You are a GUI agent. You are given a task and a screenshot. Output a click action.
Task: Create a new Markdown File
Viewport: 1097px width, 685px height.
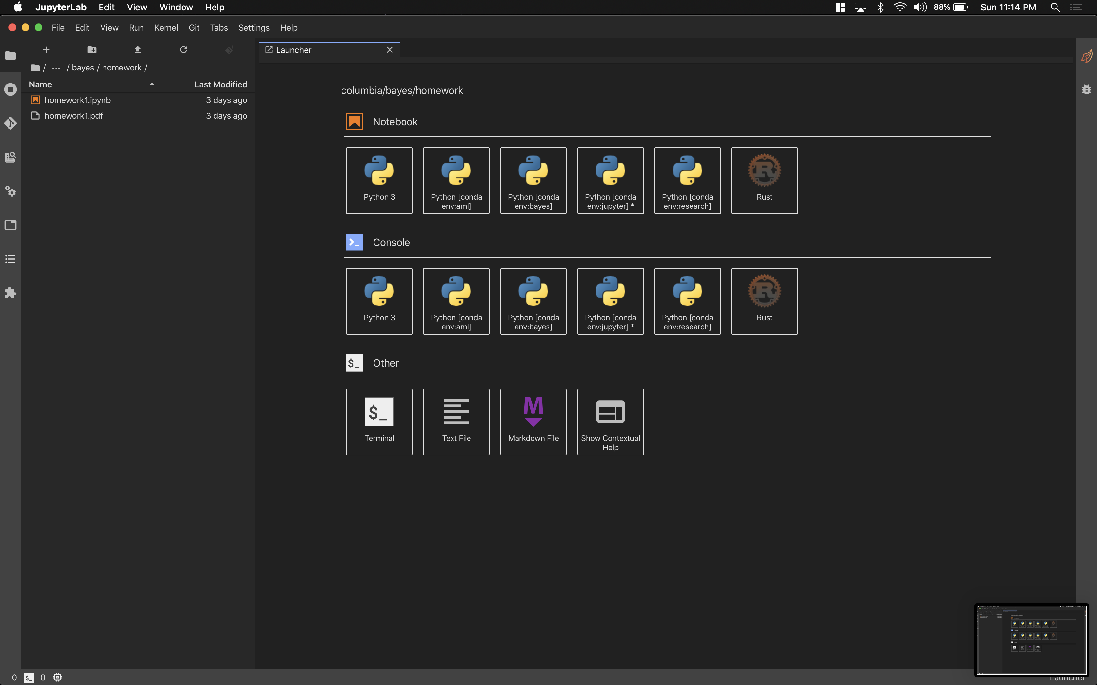pyautogui.click(x=533, y=422)
